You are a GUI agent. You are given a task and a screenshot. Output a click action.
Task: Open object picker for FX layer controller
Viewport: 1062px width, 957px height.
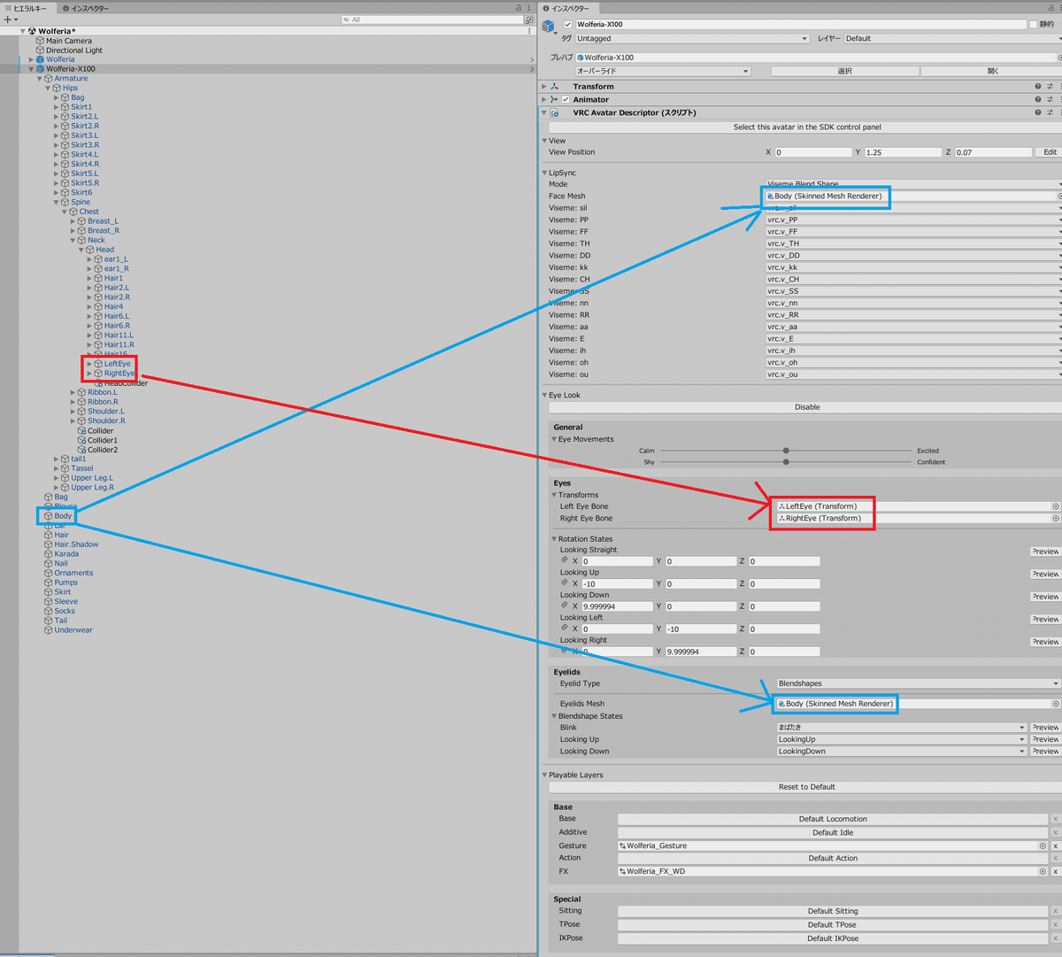(1043, 872)
